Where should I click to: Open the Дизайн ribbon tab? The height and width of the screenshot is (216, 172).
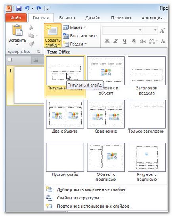pyautogui.click(x=93, y=18)
